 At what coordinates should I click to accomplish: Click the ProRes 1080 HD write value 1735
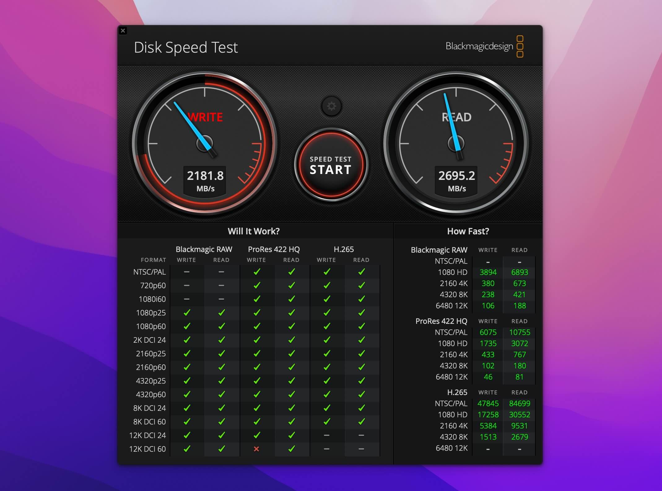(x=488, y=343)
